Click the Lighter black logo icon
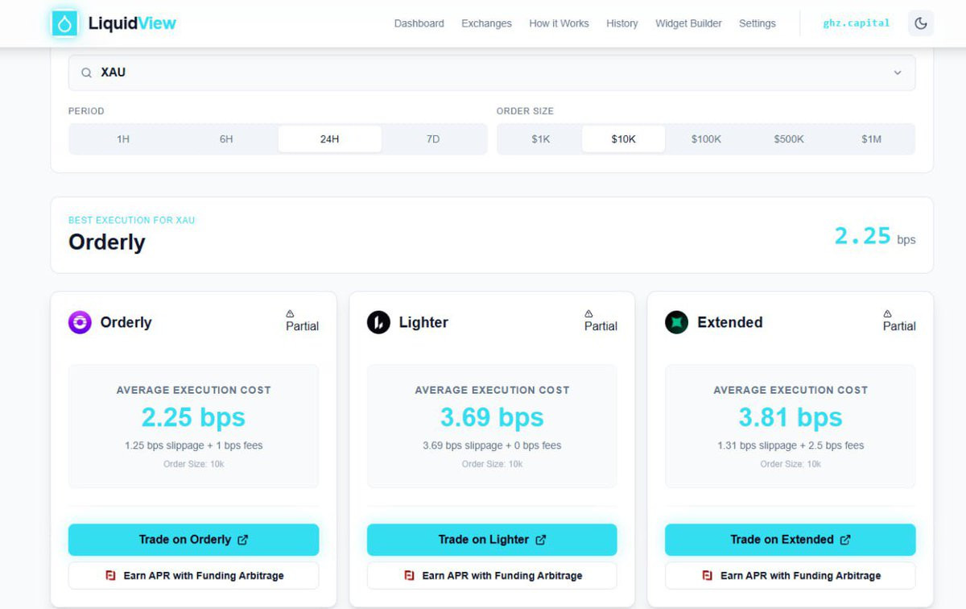966x609 pixels. [378, 323]
